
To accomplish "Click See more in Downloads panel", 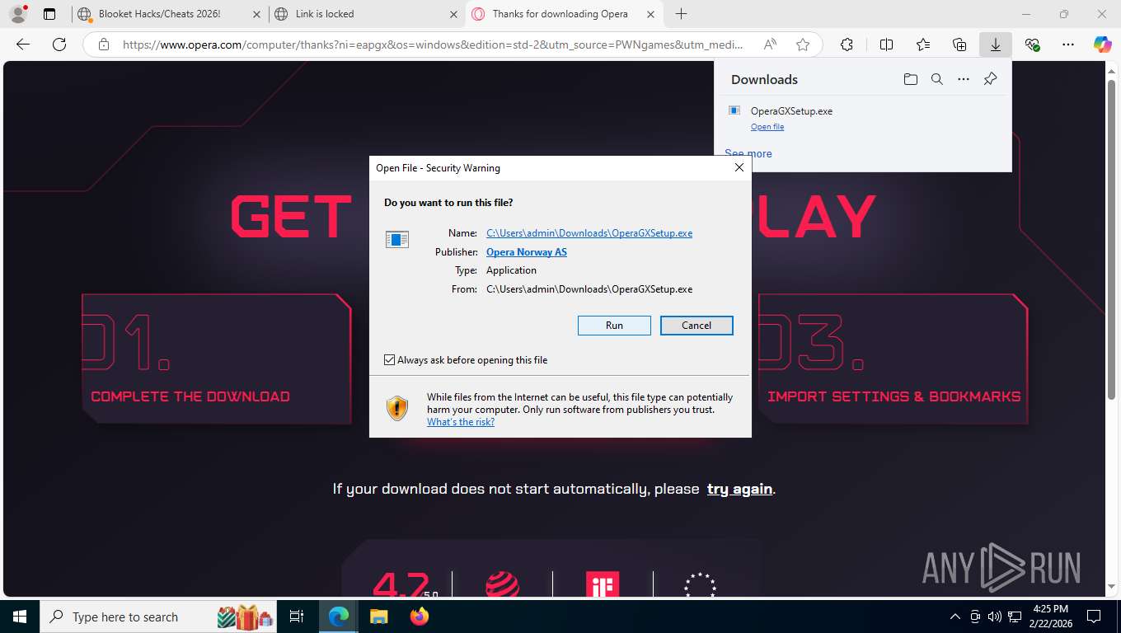I will click(748, 153).
